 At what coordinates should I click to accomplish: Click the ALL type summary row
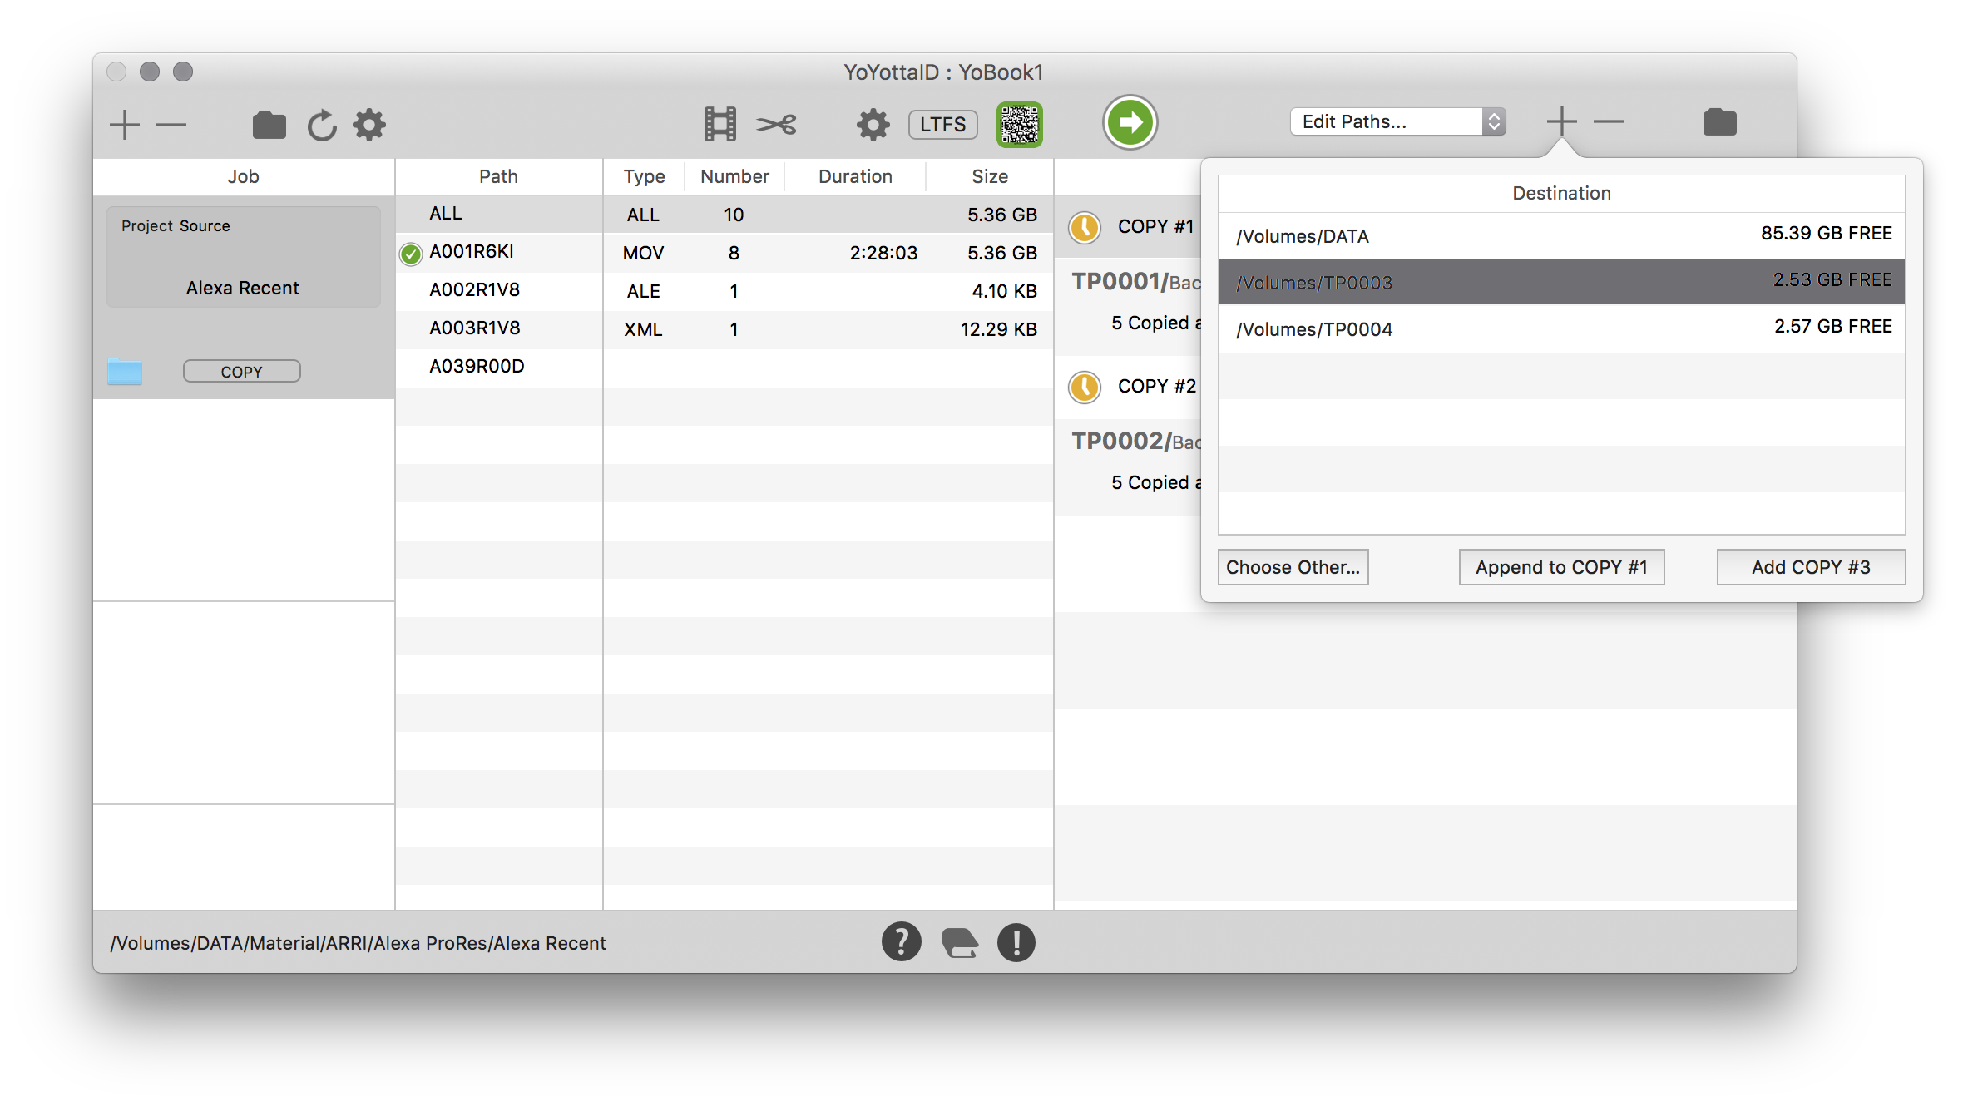pyautogui.click(x=828, y=215)
